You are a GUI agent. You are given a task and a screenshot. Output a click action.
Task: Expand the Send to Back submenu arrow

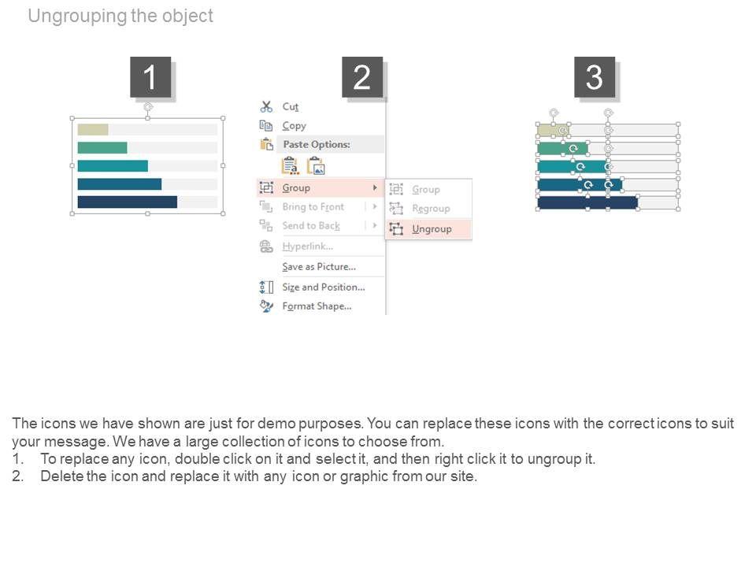click(x=374, y=226)
